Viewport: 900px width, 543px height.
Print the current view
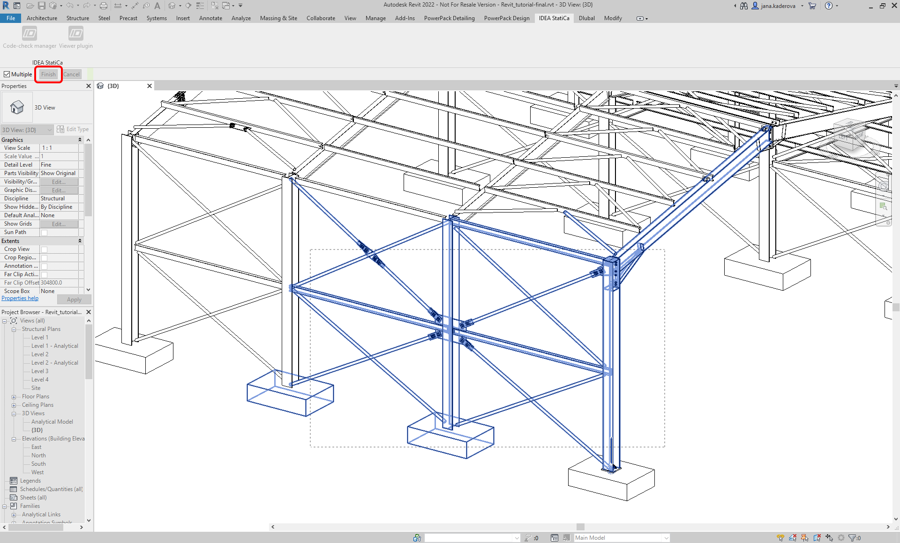pos(103,6)
